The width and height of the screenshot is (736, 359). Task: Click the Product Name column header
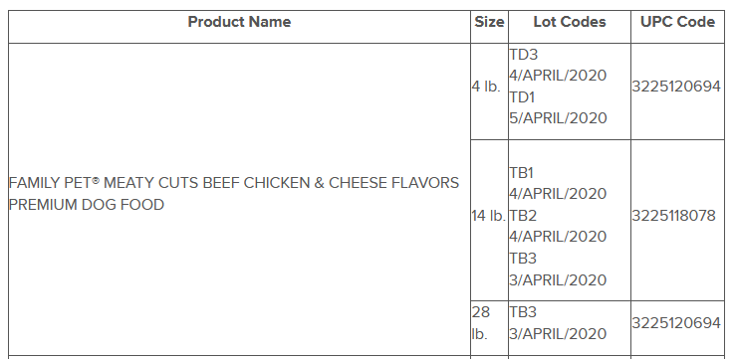coord(239,22)
